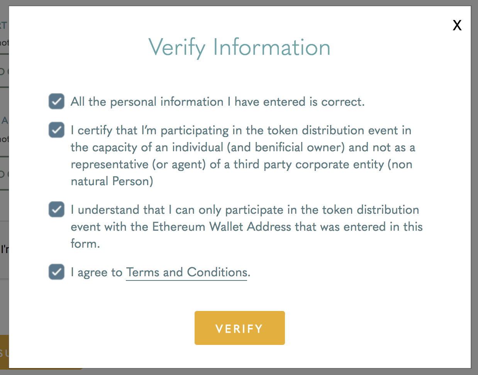Viewport: 478px width, 375px height.
Task: Click the phrase "benificial owner" in parentheses
Action: pyautogui.click(x=298, y=147)
